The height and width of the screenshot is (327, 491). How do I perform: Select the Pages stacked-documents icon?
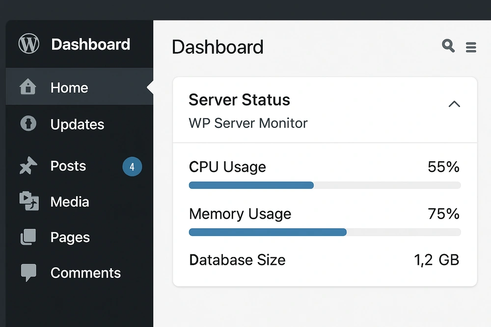pyautogui.click(x=28, y=237)
